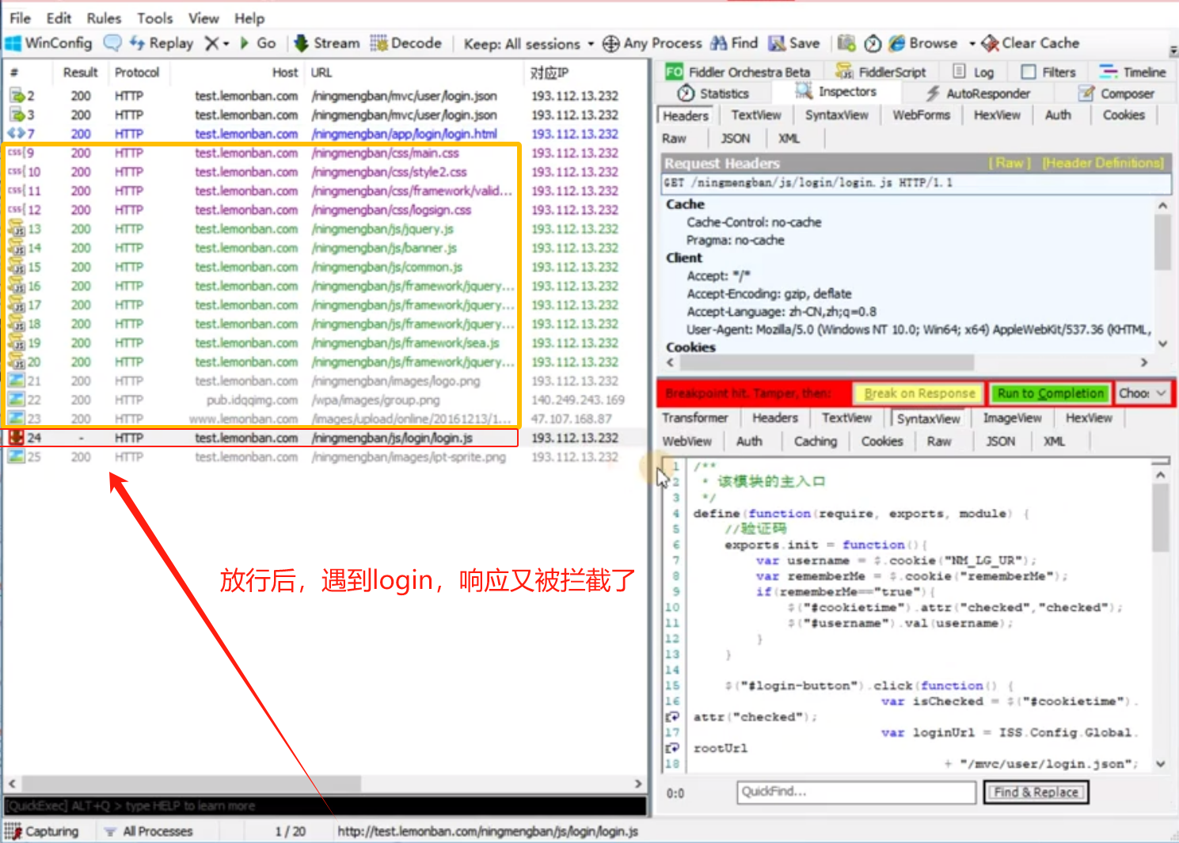
Task: Toggle Decode for sessions
Action: click(406, 43)
